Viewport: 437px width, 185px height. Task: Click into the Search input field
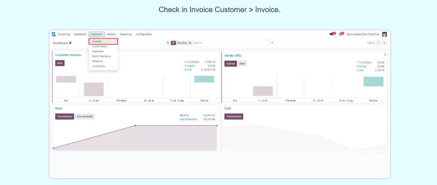tap(229, 43)
